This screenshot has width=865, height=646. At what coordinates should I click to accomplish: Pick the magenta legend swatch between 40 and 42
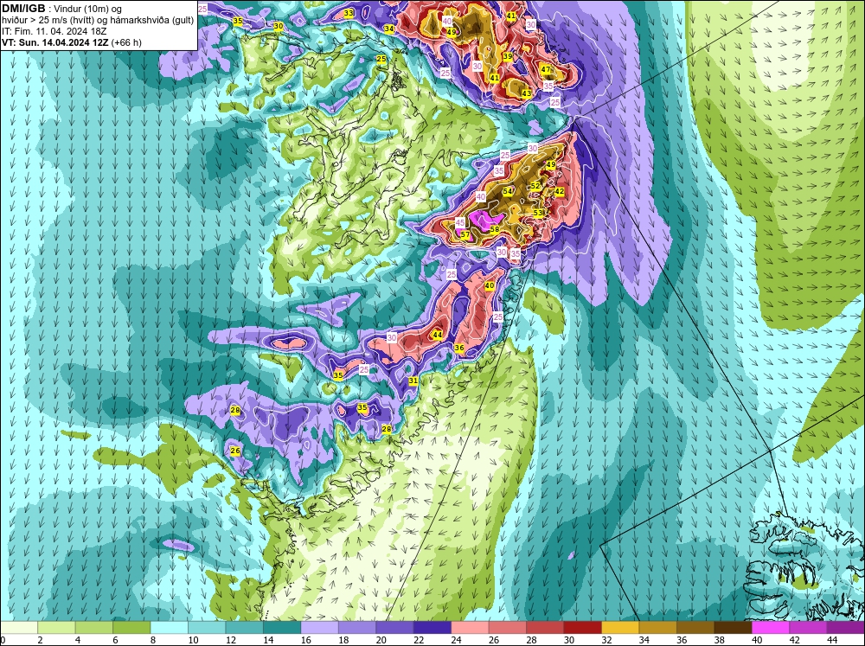[771, 627]
